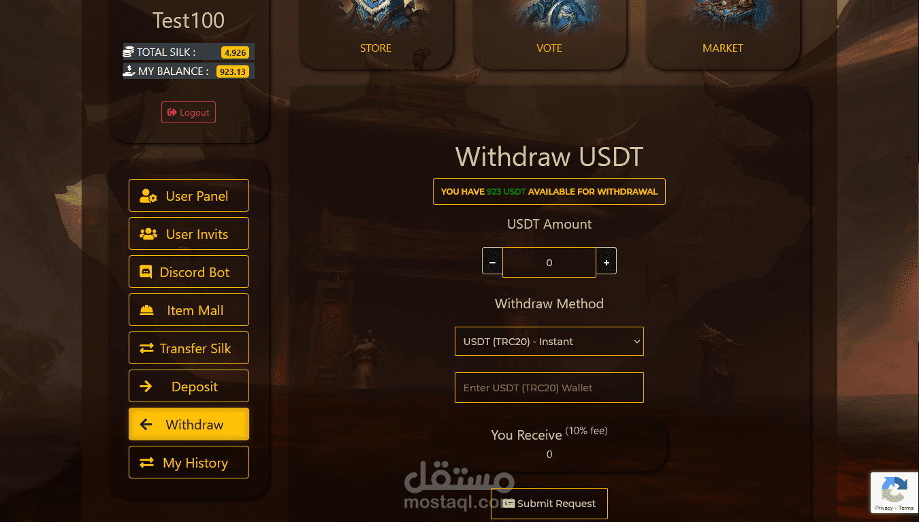Click the Logout button

coord(189,112)
